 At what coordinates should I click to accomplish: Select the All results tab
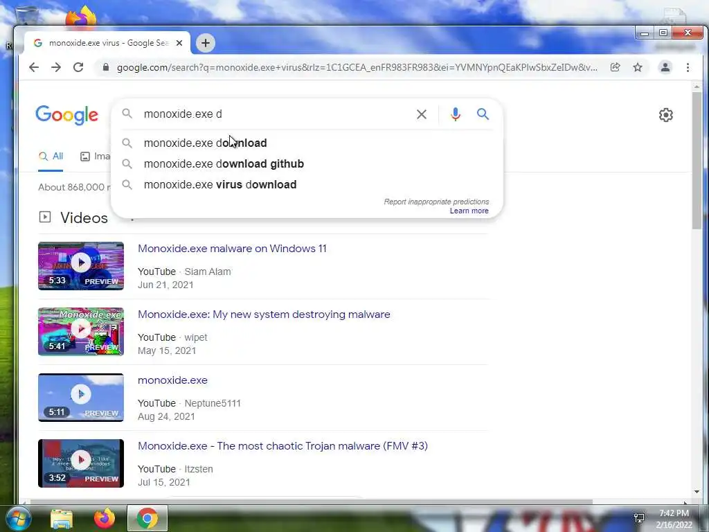click(x=51, y=157)
